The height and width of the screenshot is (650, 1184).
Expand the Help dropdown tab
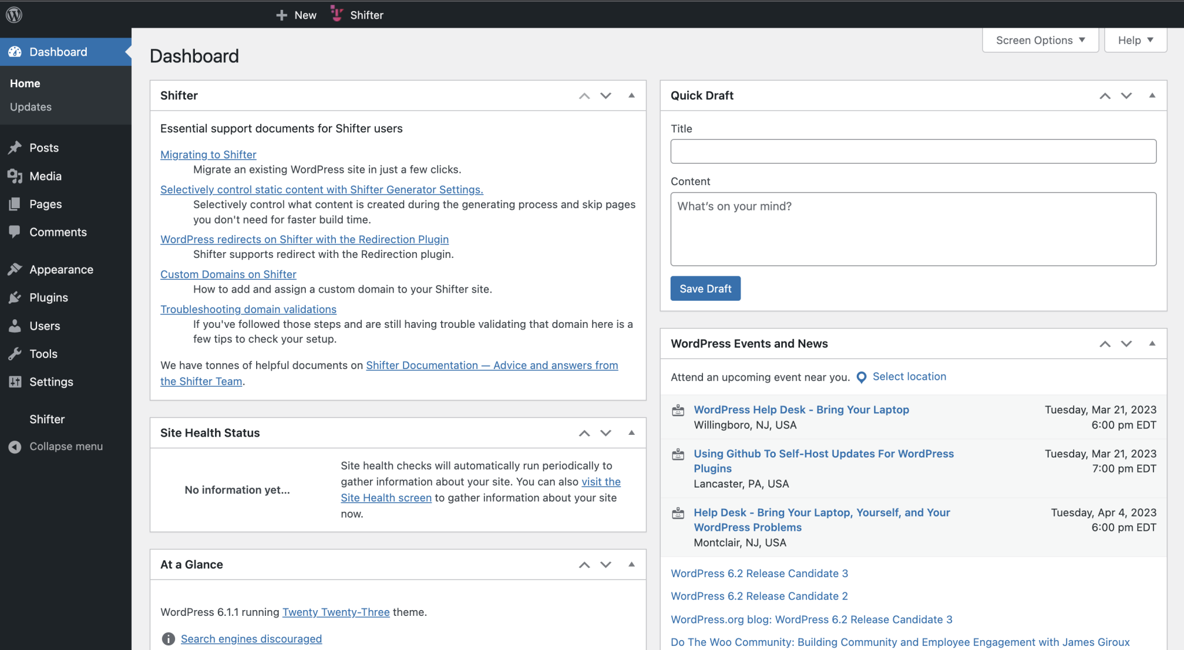(1135, 40)
